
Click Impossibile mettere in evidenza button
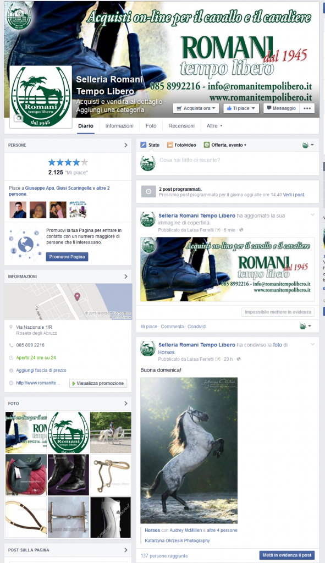[278, 312]
